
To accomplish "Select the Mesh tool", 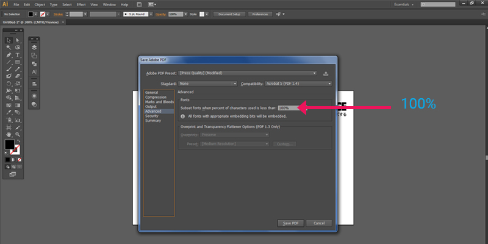I will point(9,105).
